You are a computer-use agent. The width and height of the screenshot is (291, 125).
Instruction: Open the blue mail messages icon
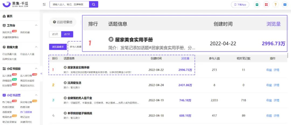point(285,5)
